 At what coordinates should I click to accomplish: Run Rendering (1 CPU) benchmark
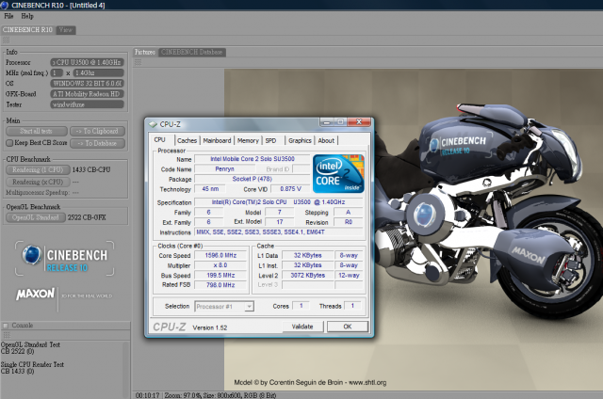(x=38, y=169)
